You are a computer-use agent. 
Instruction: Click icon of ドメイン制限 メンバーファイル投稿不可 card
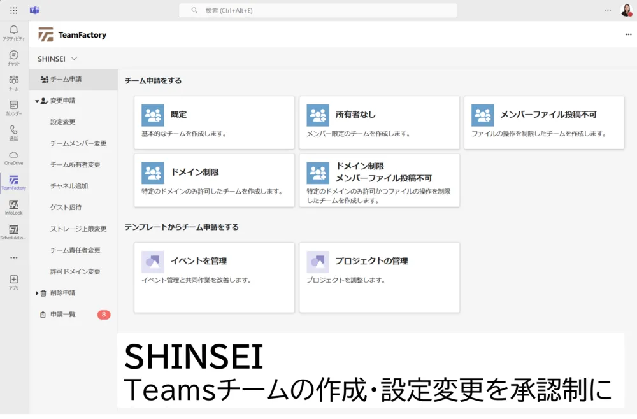point(318,173)
